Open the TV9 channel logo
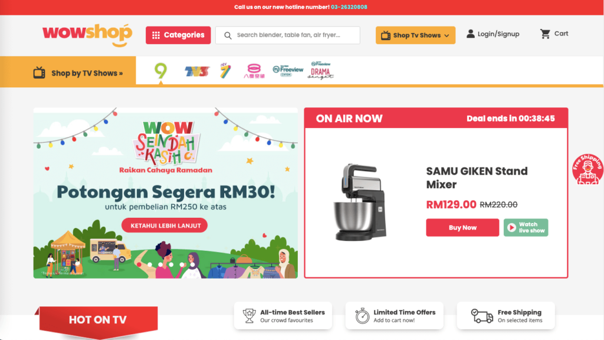 pyautogui.click(x=160, y=71)
